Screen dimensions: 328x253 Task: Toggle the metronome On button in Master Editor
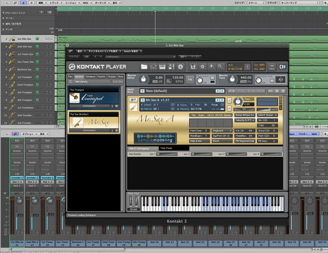(212, 77)
